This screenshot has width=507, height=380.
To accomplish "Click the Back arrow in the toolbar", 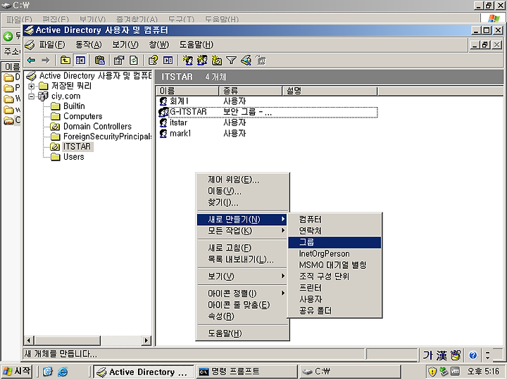I will coord(32,60).
